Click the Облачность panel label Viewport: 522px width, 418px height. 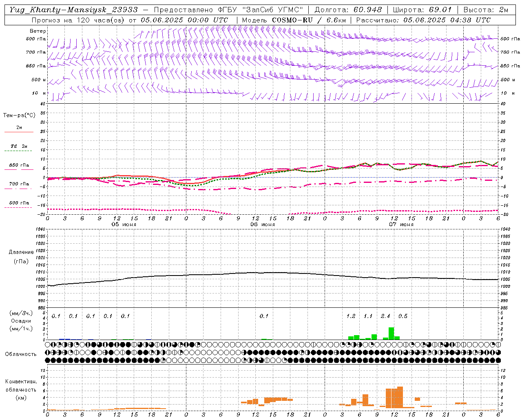tap(21, 354)
